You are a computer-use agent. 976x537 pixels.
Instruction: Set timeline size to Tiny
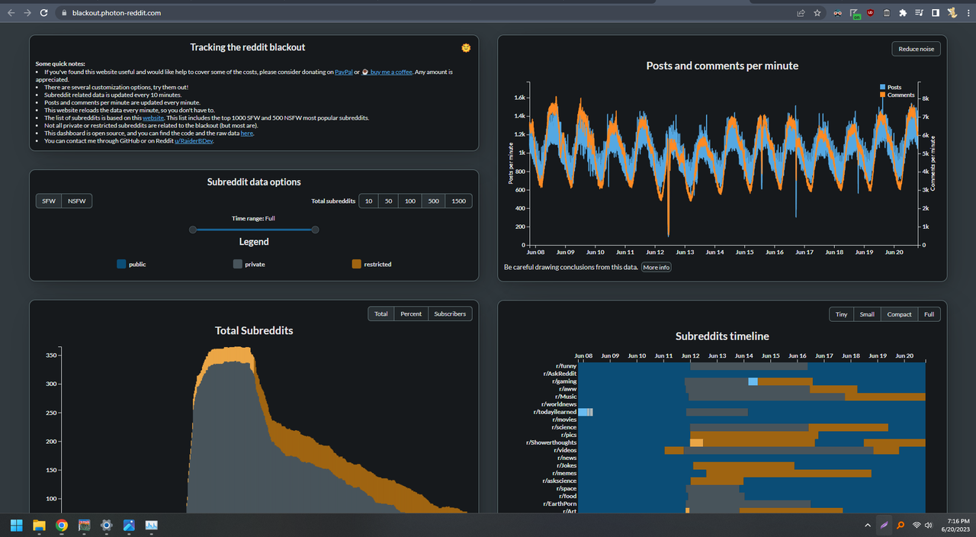(x=841, y=314)
